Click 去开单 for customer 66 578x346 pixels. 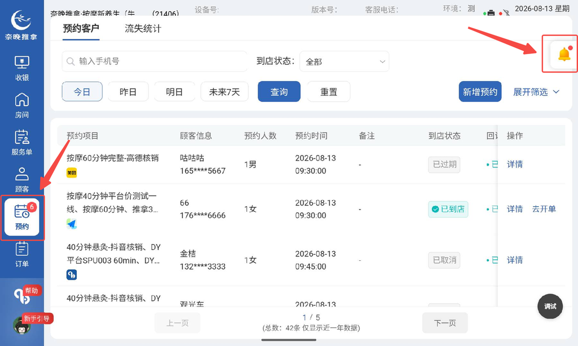(x=544, y=209)
